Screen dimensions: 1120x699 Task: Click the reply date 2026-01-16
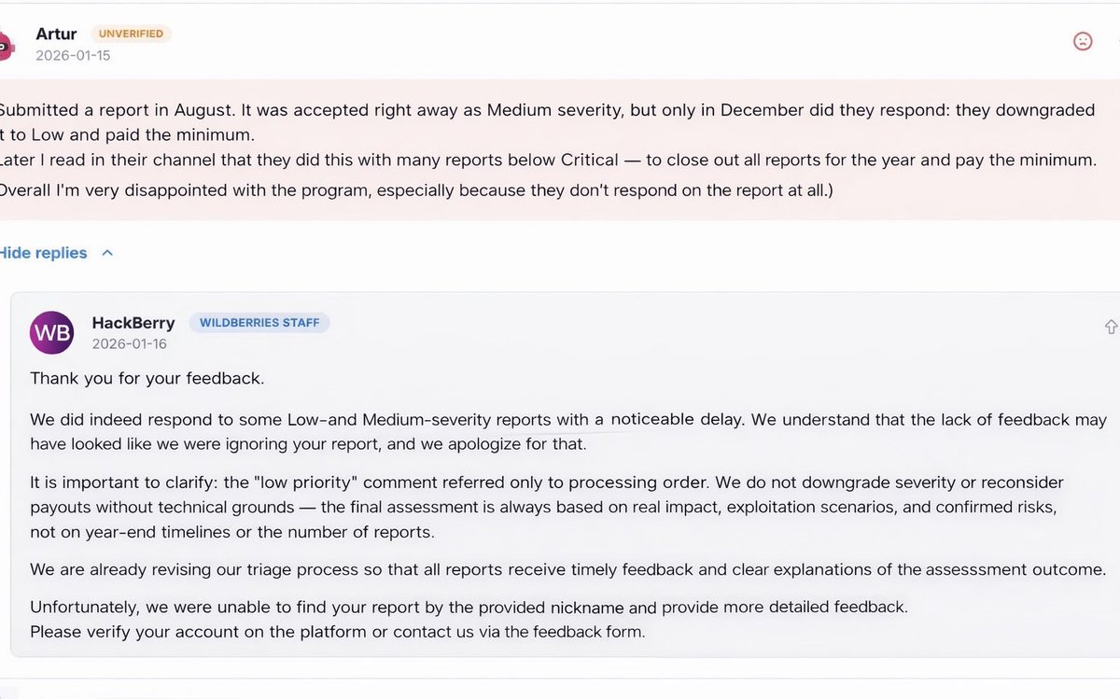129,344
